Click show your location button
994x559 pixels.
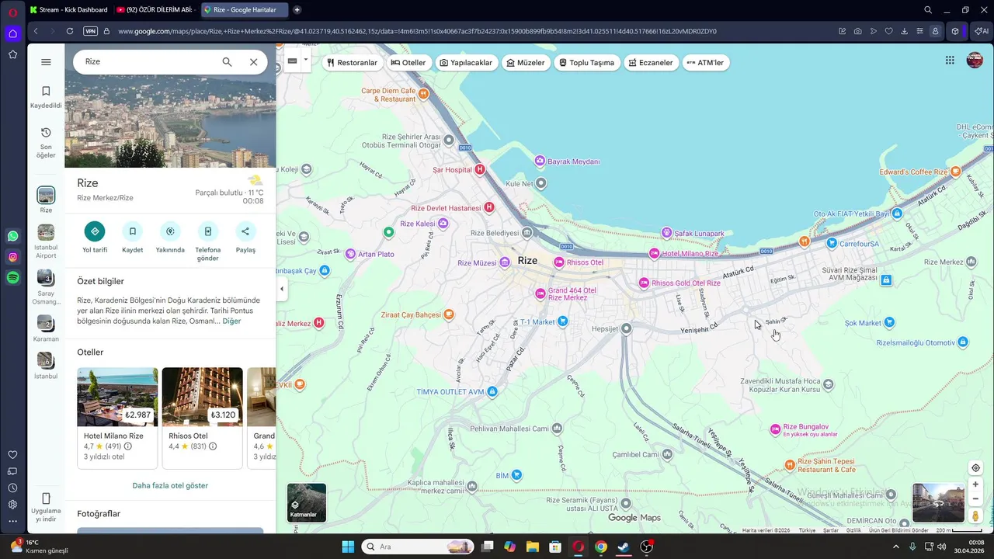tap(975, 467)
